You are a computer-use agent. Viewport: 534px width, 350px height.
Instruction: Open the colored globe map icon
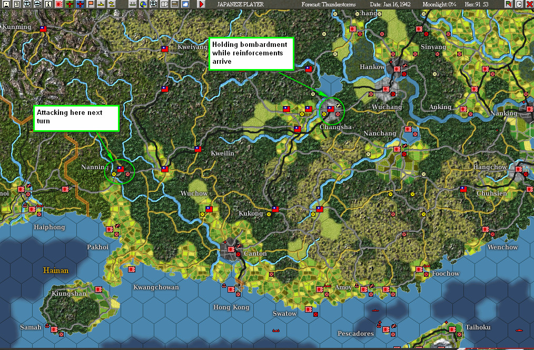[x=143, y=4]
